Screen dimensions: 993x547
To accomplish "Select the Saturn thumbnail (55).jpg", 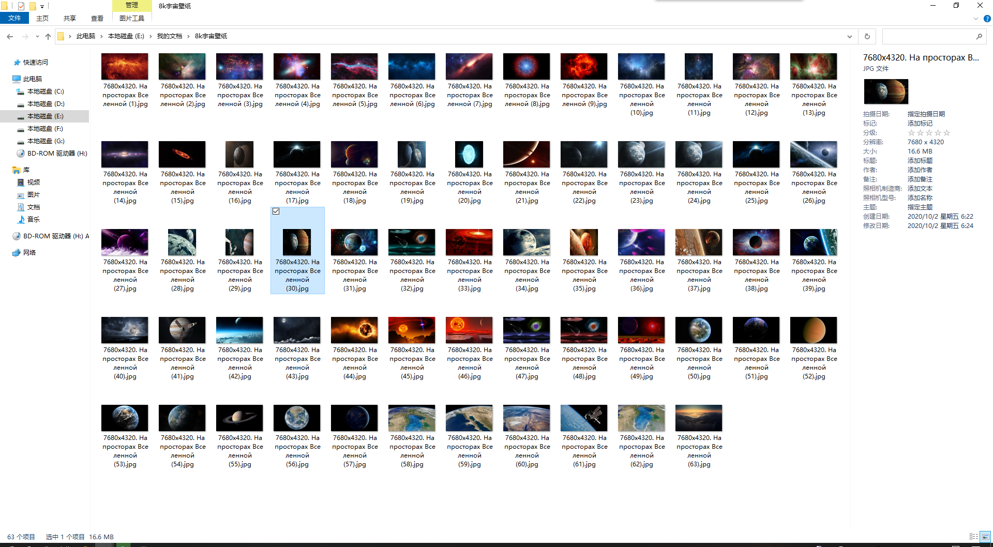I will click(239, 418).
